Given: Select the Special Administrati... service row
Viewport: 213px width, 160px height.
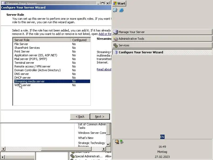Looking at the screenshot, I should click(91, 156).
